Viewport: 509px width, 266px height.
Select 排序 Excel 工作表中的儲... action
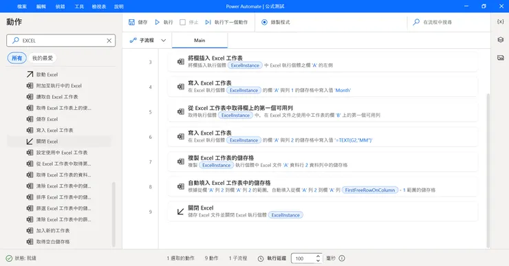pos(58,197)
